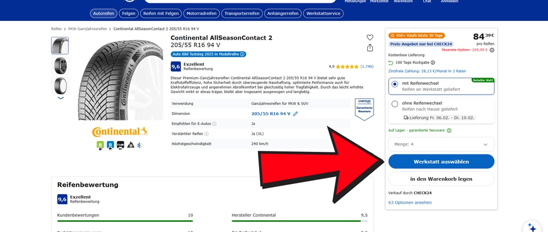This screenshot has height=232, width=548.
Task: Click pencil icon to edit tire dimension
Action: tap(295, 114)
